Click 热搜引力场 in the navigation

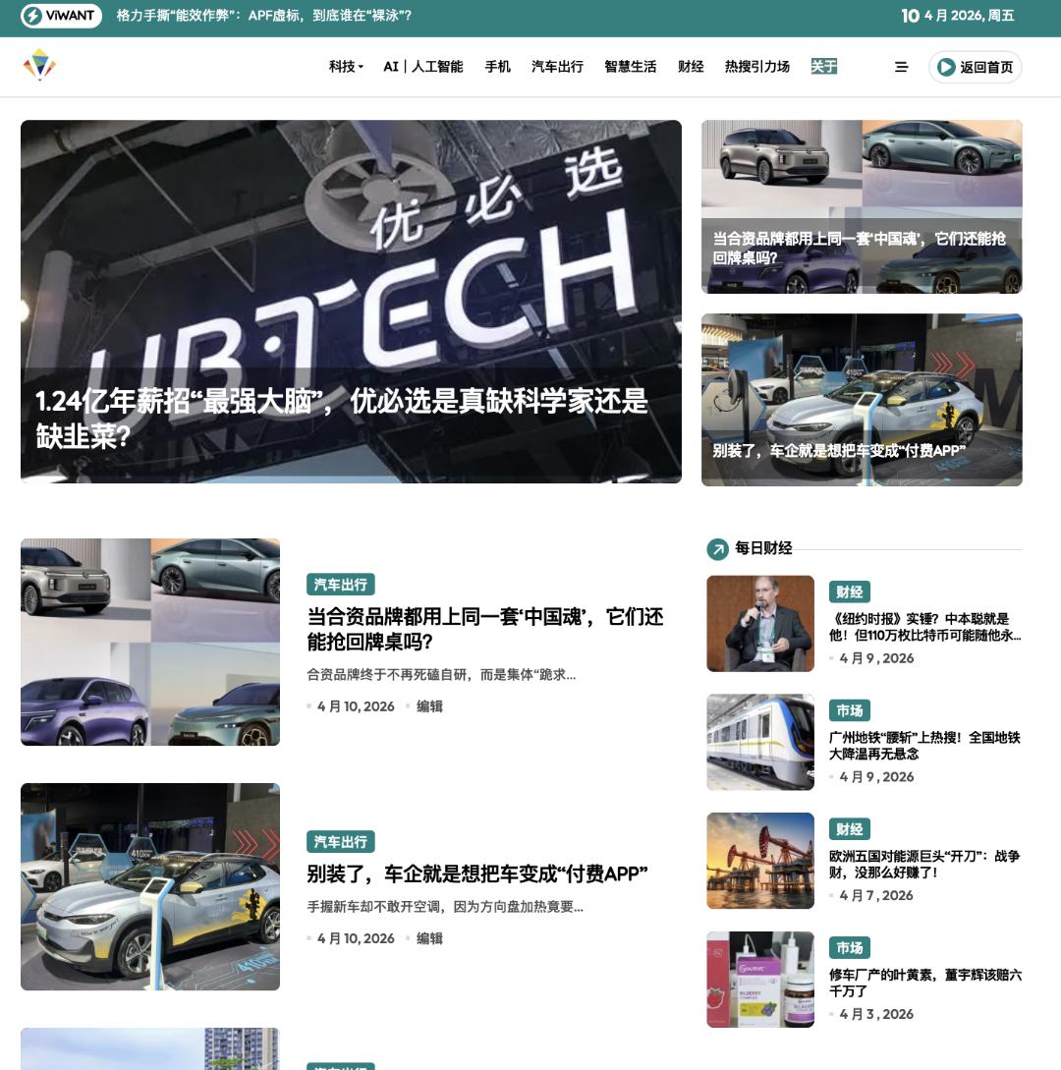pyautogui.click(x=756, y=67)
